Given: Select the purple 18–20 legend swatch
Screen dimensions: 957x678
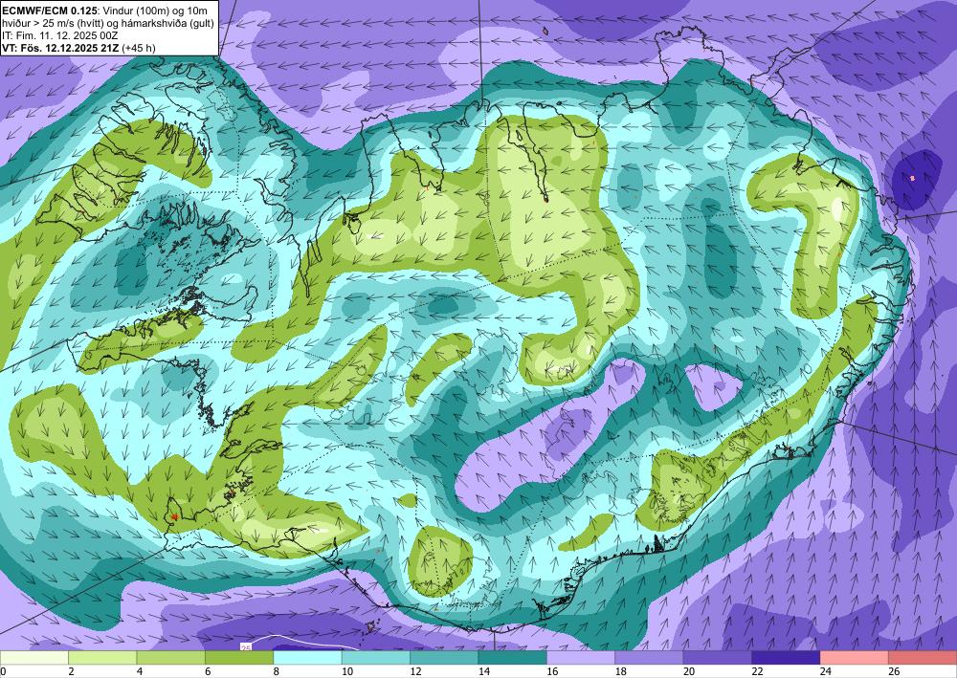Looking at the screenshot, I should (x=650, y=658).
